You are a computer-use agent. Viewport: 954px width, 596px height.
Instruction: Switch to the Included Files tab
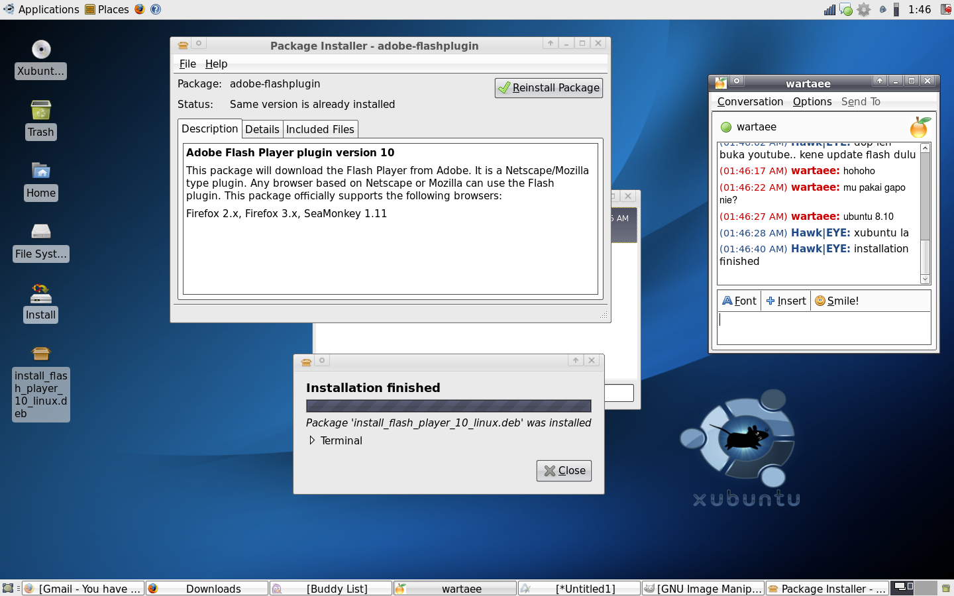[320, 129]
